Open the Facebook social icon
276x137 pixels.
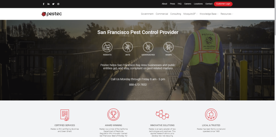[x=44, y=4]
